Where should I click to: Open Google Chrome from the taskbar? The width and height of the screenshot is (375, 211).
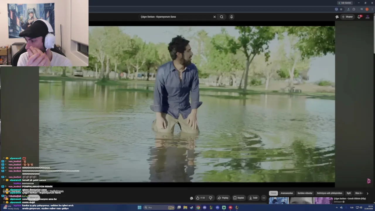pyautogui.click(x=198, y=207)
